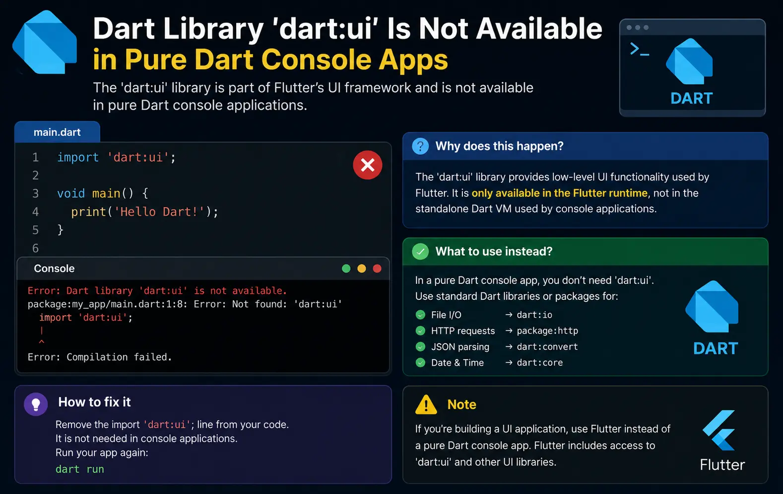Click the red X error icon in the editor

(x=368, y=165)
